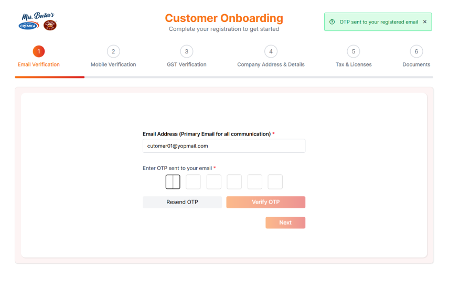Select step 3 circle icon
The image size is (449, 291).
point(187,51)
